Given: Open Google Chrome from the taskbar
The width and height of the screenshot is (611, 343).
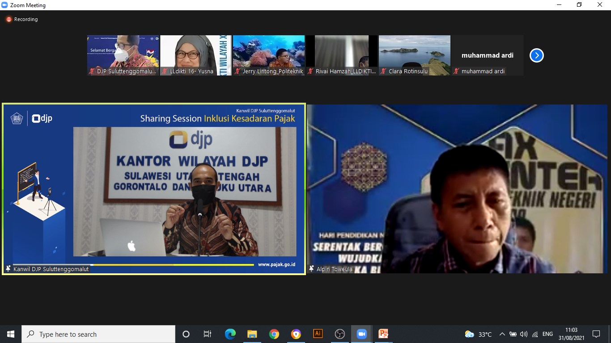Looking at the screenshot, I should [274, 334].
